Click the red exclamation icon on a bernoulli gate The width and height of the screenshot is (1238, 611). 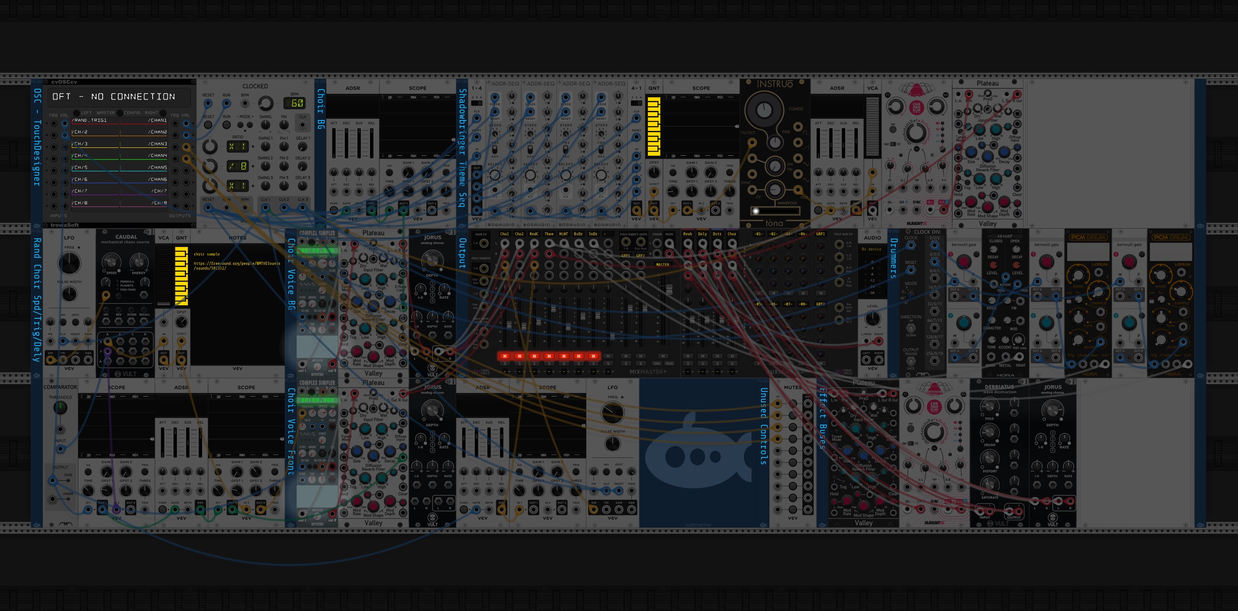pyautogui.click(x=951, y=255)
